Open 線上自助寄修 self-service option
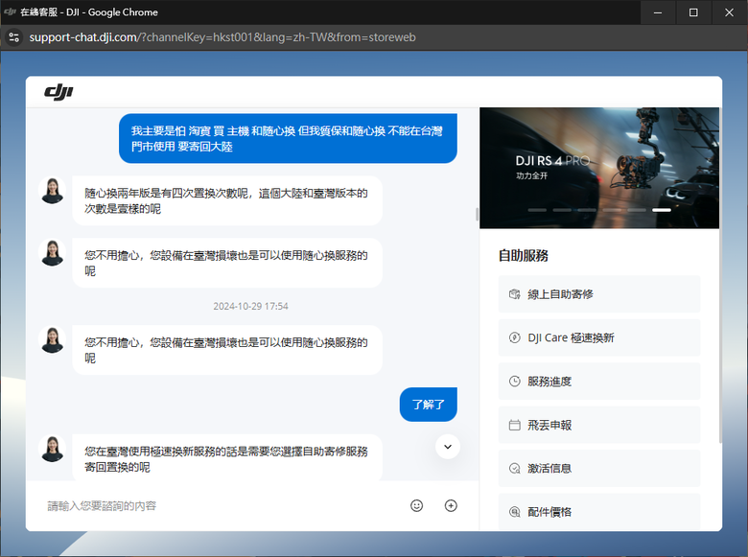Image resolution: width=748 pixels, height=557 pixels. [599, 294]
